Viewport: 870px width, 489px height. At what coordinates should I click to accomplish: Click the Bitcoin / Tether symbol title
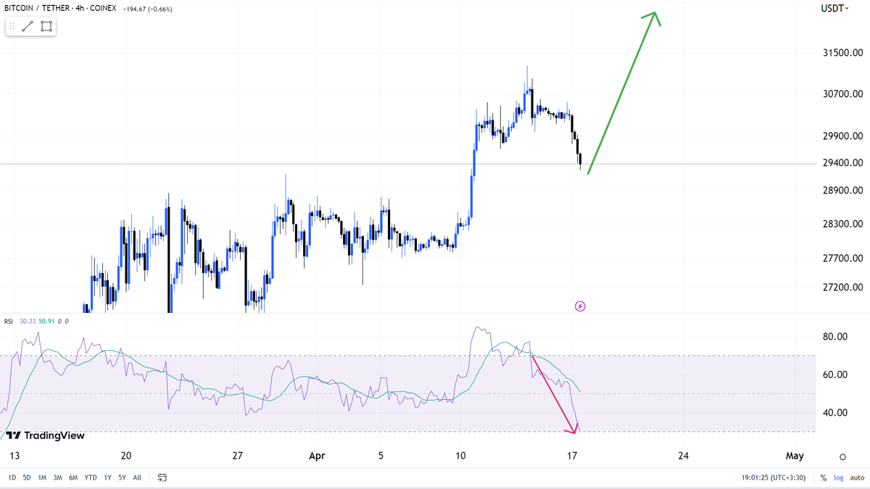pyautogui.click(x=61, y=8)
